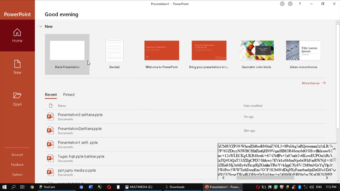Click Bluetooth icon in system tray
This screenshot has width=340, height=191.
[x=300, y=187]
